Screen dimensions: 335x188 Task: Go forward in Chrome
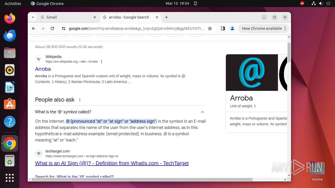click(43, 28)
